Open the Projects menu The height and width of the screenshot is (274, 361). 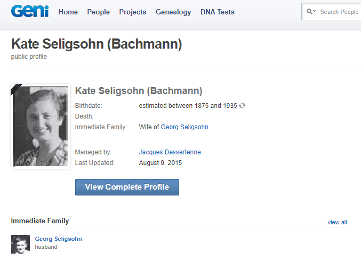tap(133, 12)
